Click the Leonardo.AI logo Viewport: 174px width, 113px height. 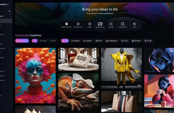pyautogui.click(x=4, y=4)
